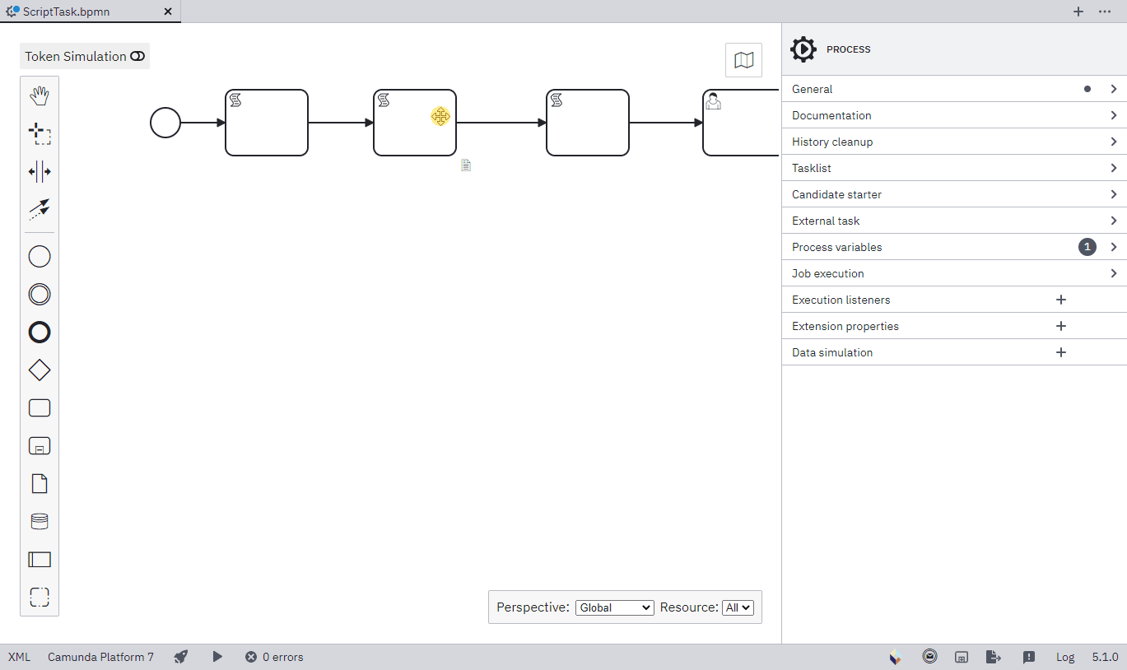Toggle the XML view in status bar

tap(18, 657)
